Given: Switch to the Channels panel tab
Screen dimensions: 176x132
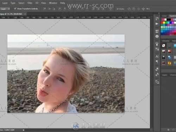Looking at the screenshot, I should pyautogui.click(x=173, y=75).
